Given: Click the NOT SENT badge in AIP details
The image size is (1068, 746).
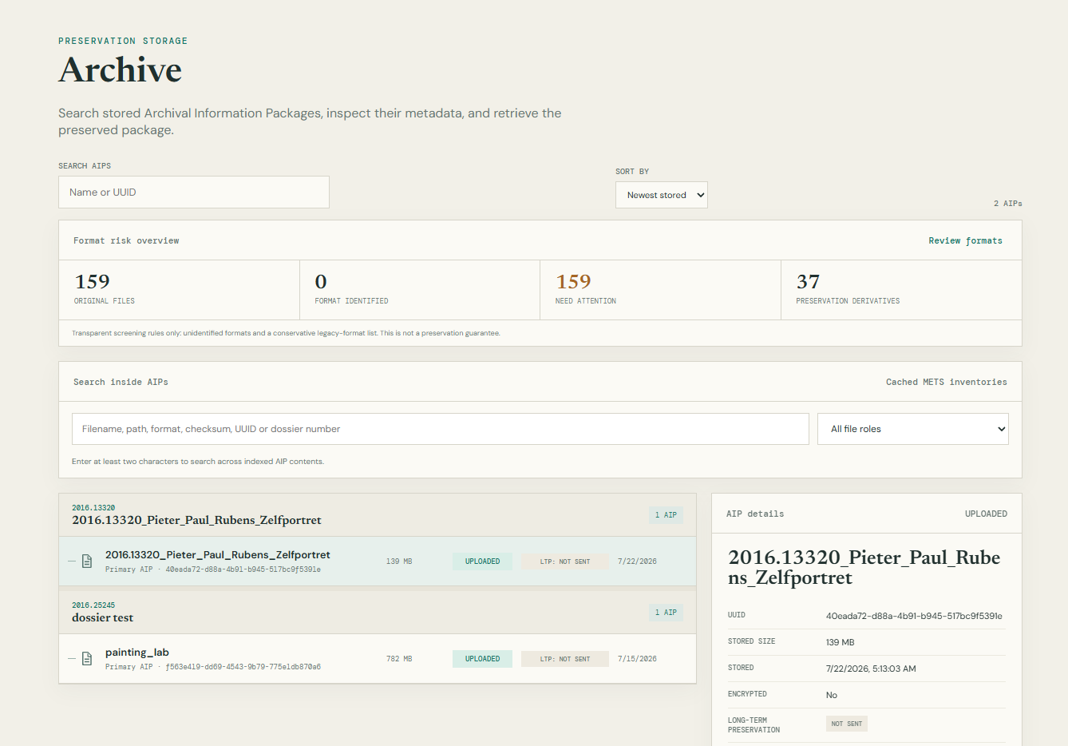Looking at the screenshot, I should coord(847,724).
